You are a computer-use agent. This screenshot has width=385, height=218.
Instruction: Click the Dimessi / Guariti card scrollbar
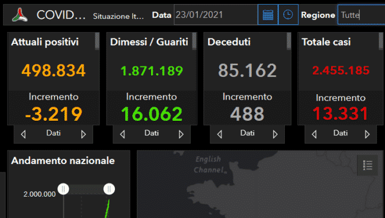coord(194,41)
